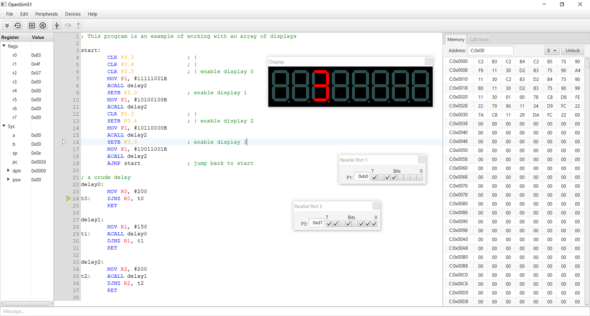Click the Address input field showing C:0x00

coord(491,50)
